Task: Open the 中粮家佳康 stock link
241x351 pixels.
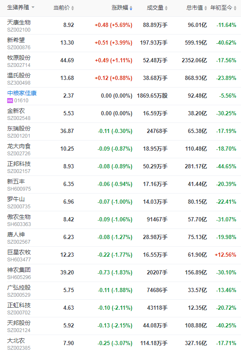Action: tap(22, 93)
